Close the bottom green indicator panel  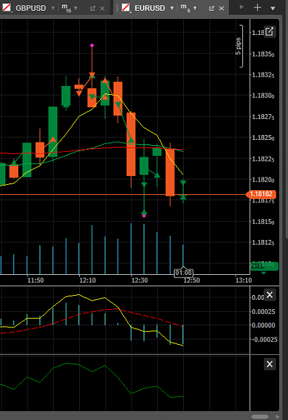click(269, 364)
